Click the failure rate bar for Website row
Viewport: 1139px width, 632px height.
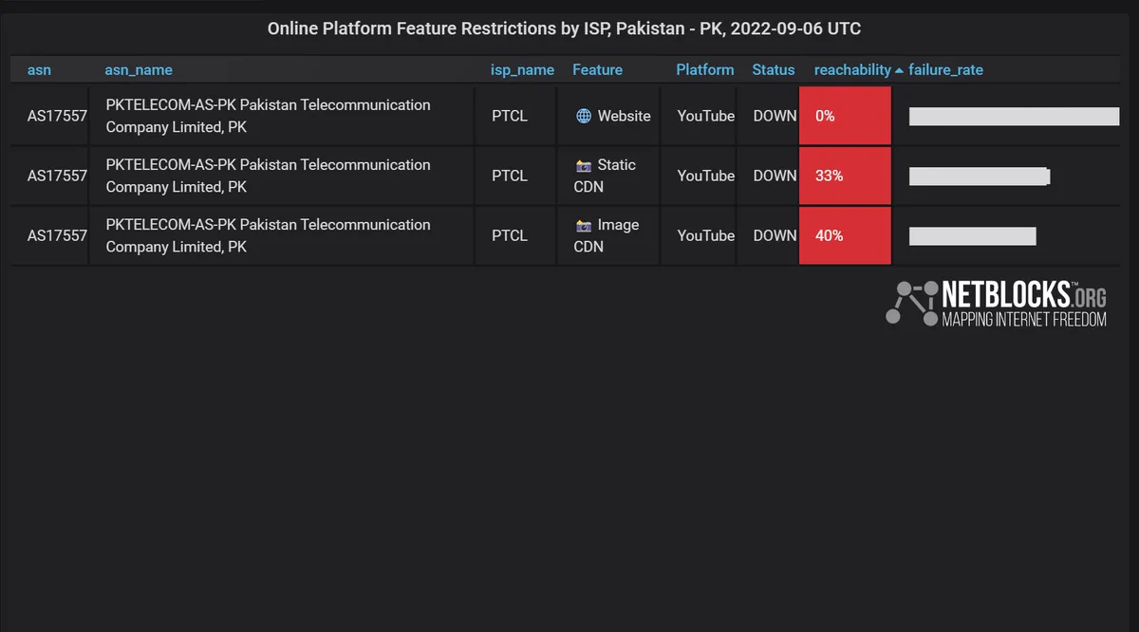tap(1014, 117)
